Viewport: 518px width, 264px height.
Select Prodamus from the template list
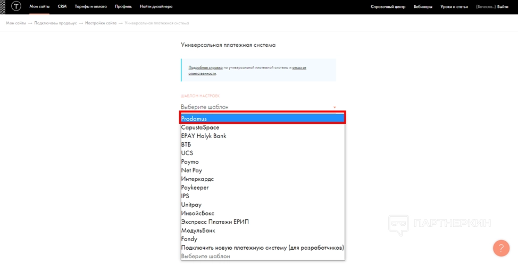point(263,118)
